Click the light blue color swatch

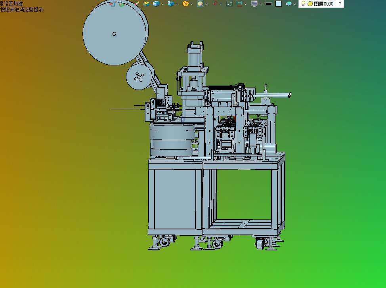click(279, 4)
